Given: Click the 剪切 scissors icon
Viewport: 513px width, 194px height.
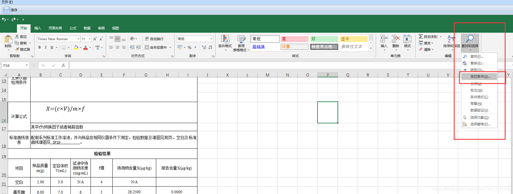Looking at the screenshot, I should [x=17, y=37].
